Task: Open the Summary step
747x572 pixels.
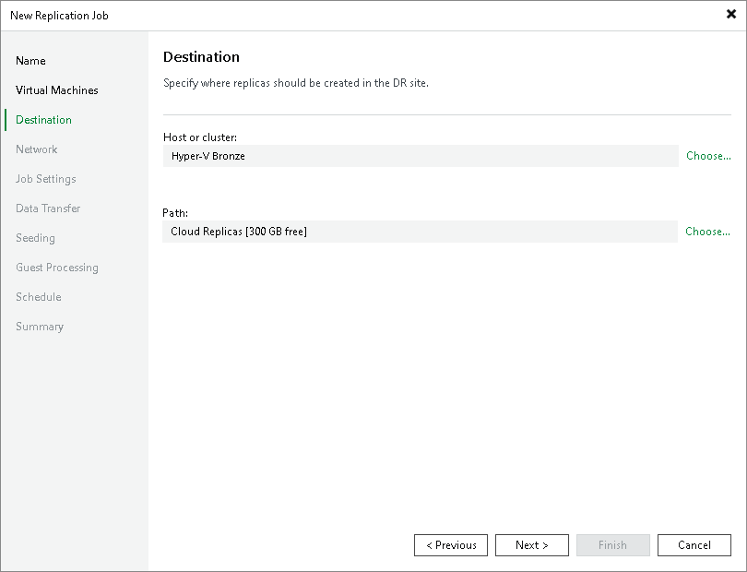Action: coord(40,326)
